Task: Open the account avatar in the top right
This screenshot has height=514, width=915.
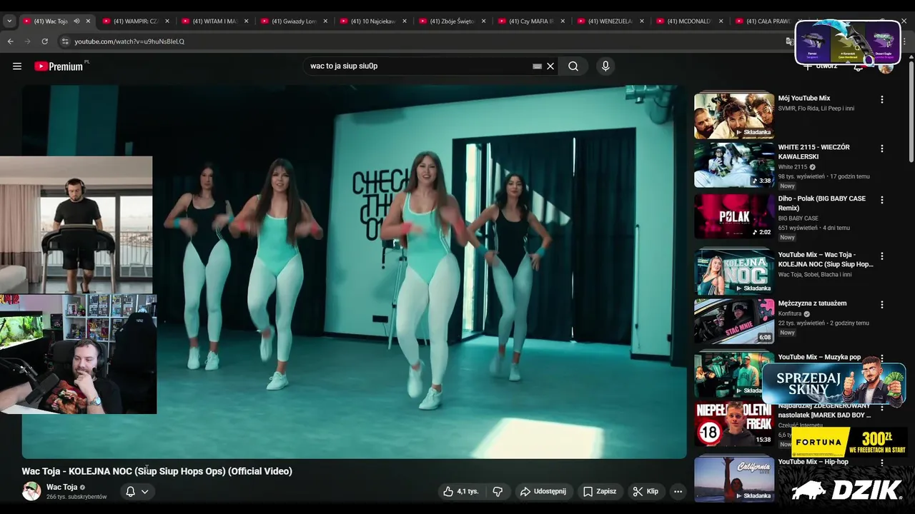Action: coord(886,68)
